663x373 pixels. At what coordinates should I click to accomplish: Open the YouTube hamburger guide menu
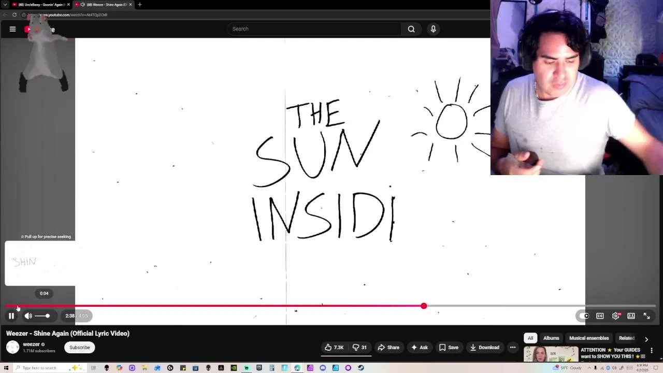click(x=12, y=29)
